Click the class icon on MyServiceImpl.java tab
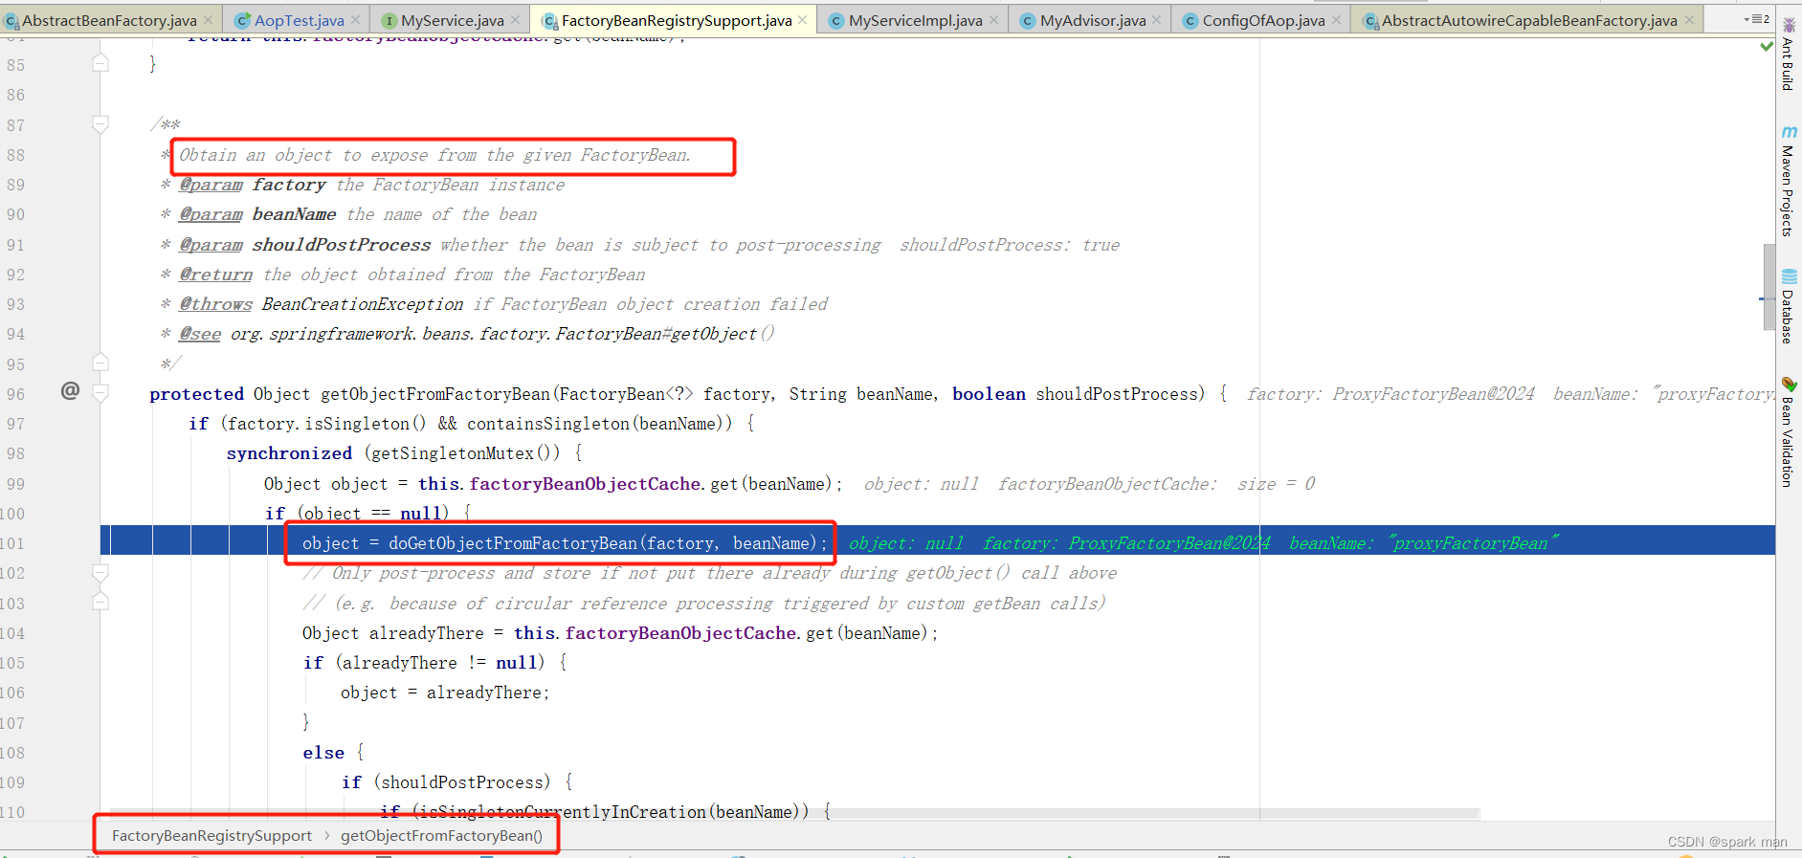 tap(835, 21)
